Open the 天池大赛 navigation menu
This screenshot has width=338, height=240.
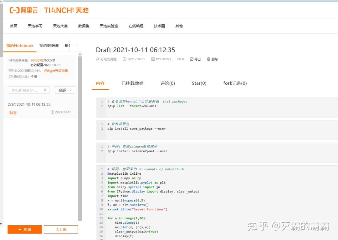tap(60, 26)
